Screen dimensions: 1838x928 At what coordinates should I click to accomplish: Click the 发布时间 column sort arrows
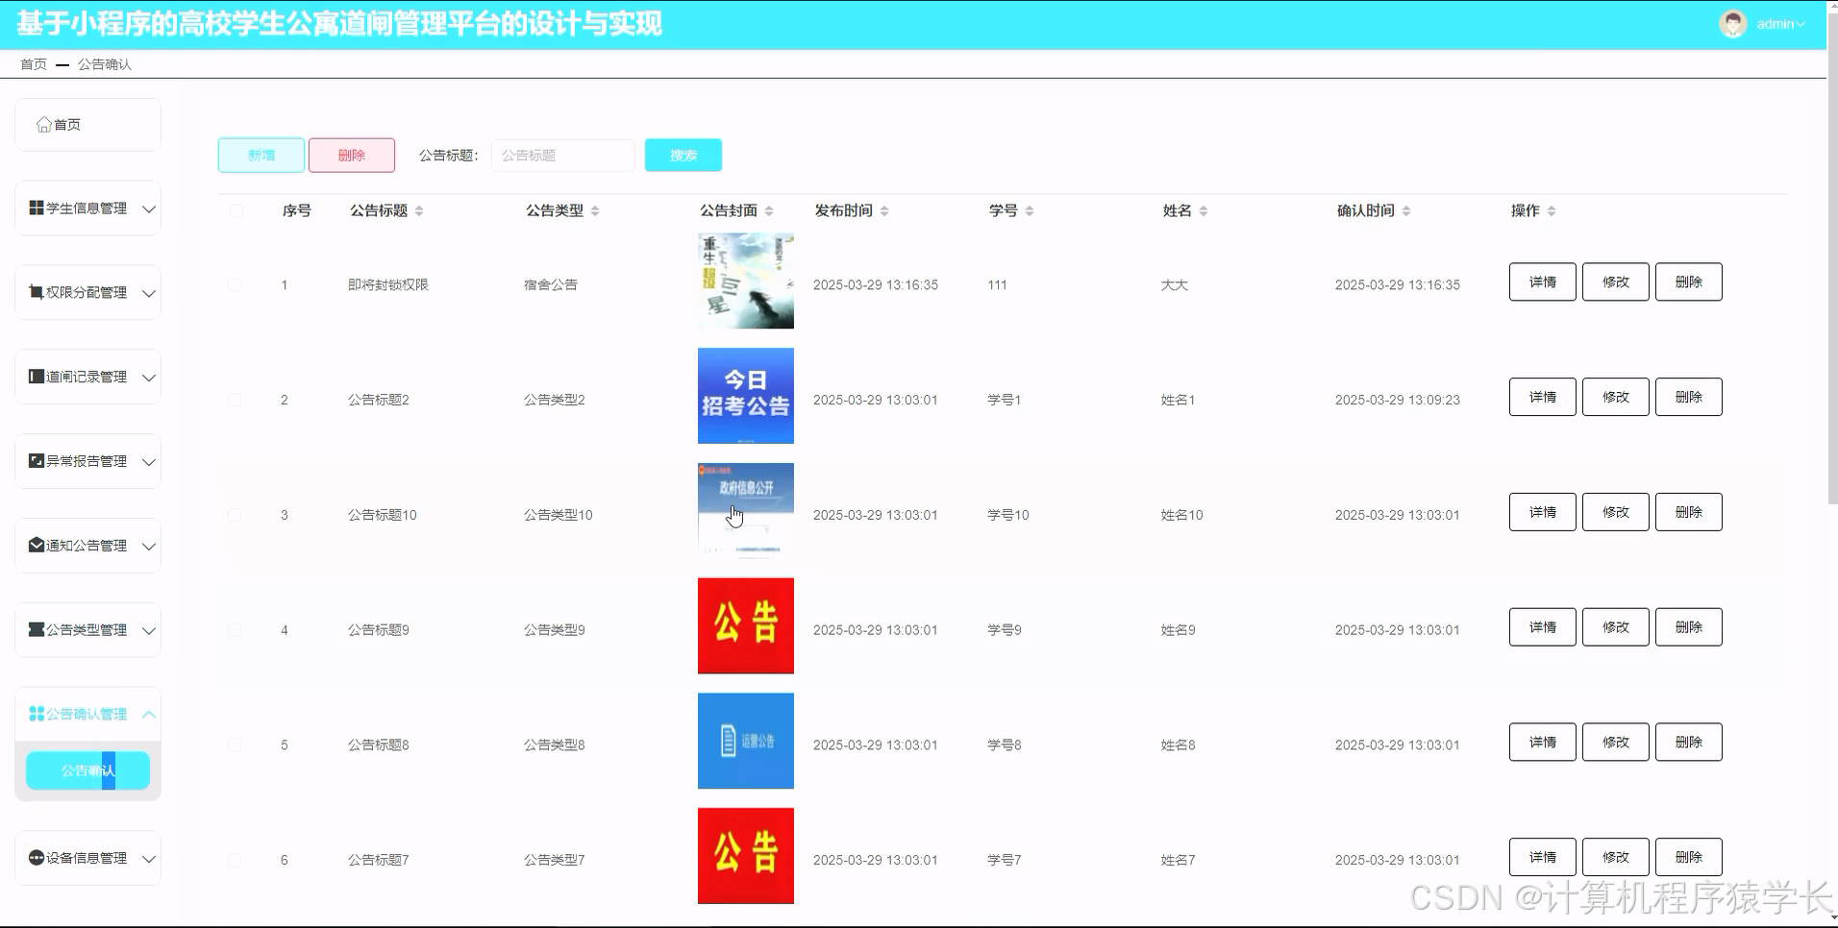tap(886, 210)
